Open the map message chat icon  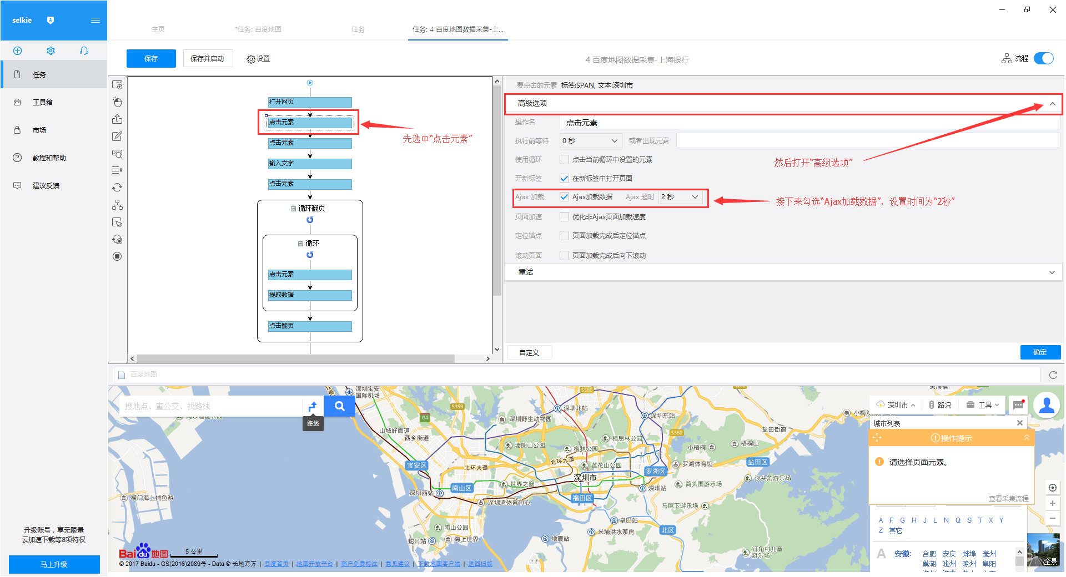coord(1018,405)
